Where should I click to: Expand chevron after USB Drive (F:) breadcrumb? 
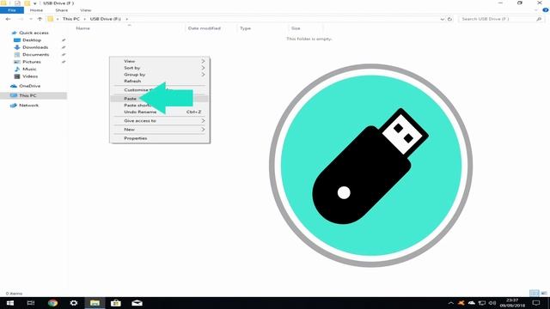coord(126,19)
